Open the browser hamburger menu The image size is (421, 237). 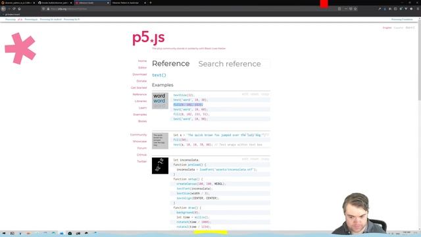pos(418,9)
